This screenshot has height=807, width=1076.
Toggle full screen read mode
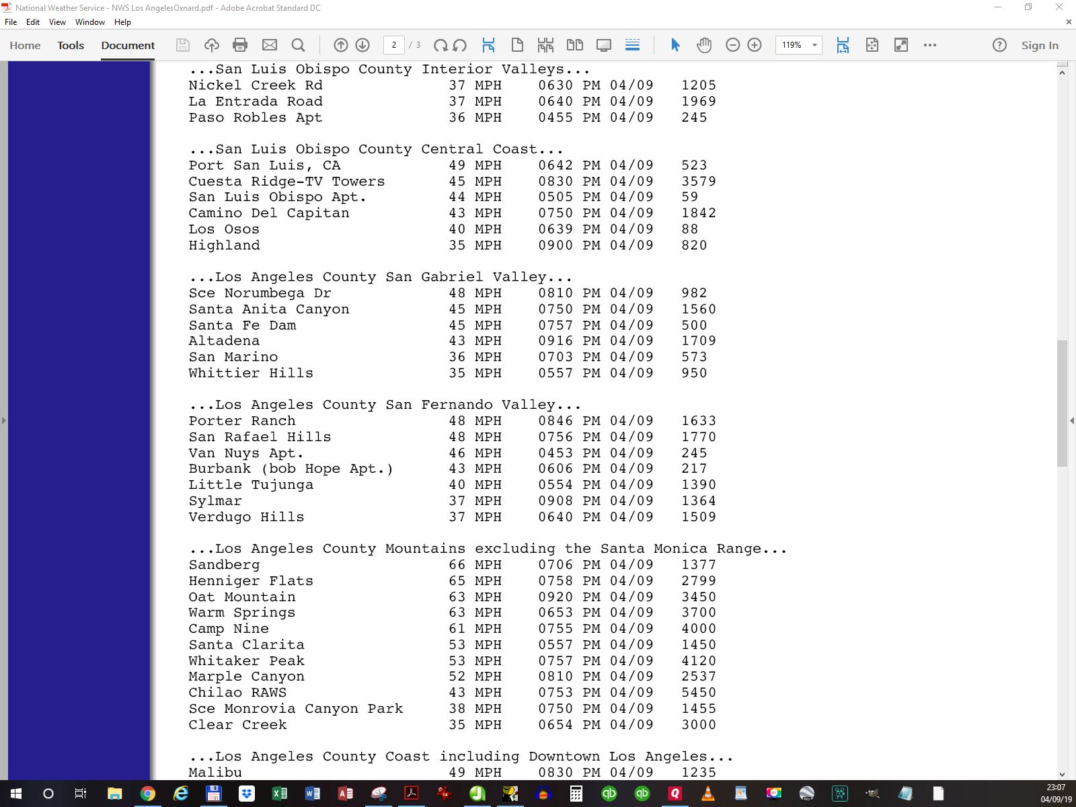click(901, 45)
